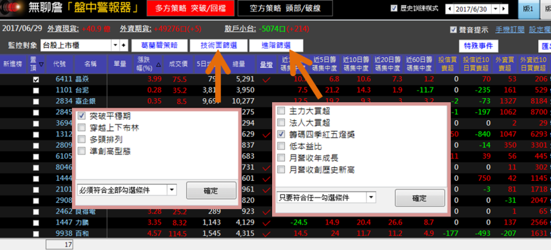Check pin checkbox for 2834 臺企銀
Screen dimensions: 551x250
coord(36,101)
